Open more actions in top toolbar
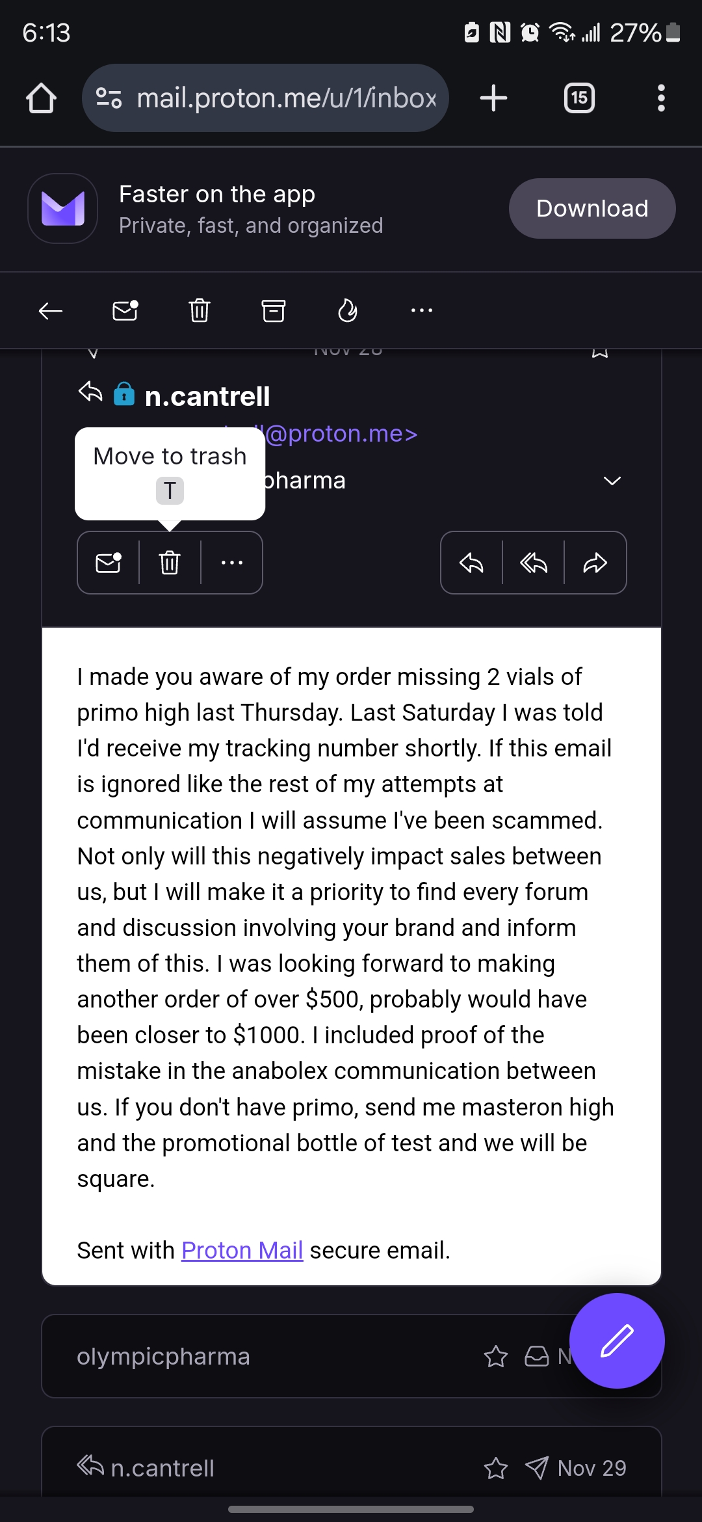This screenshot has width=702, height=1522. coord(422,310)
